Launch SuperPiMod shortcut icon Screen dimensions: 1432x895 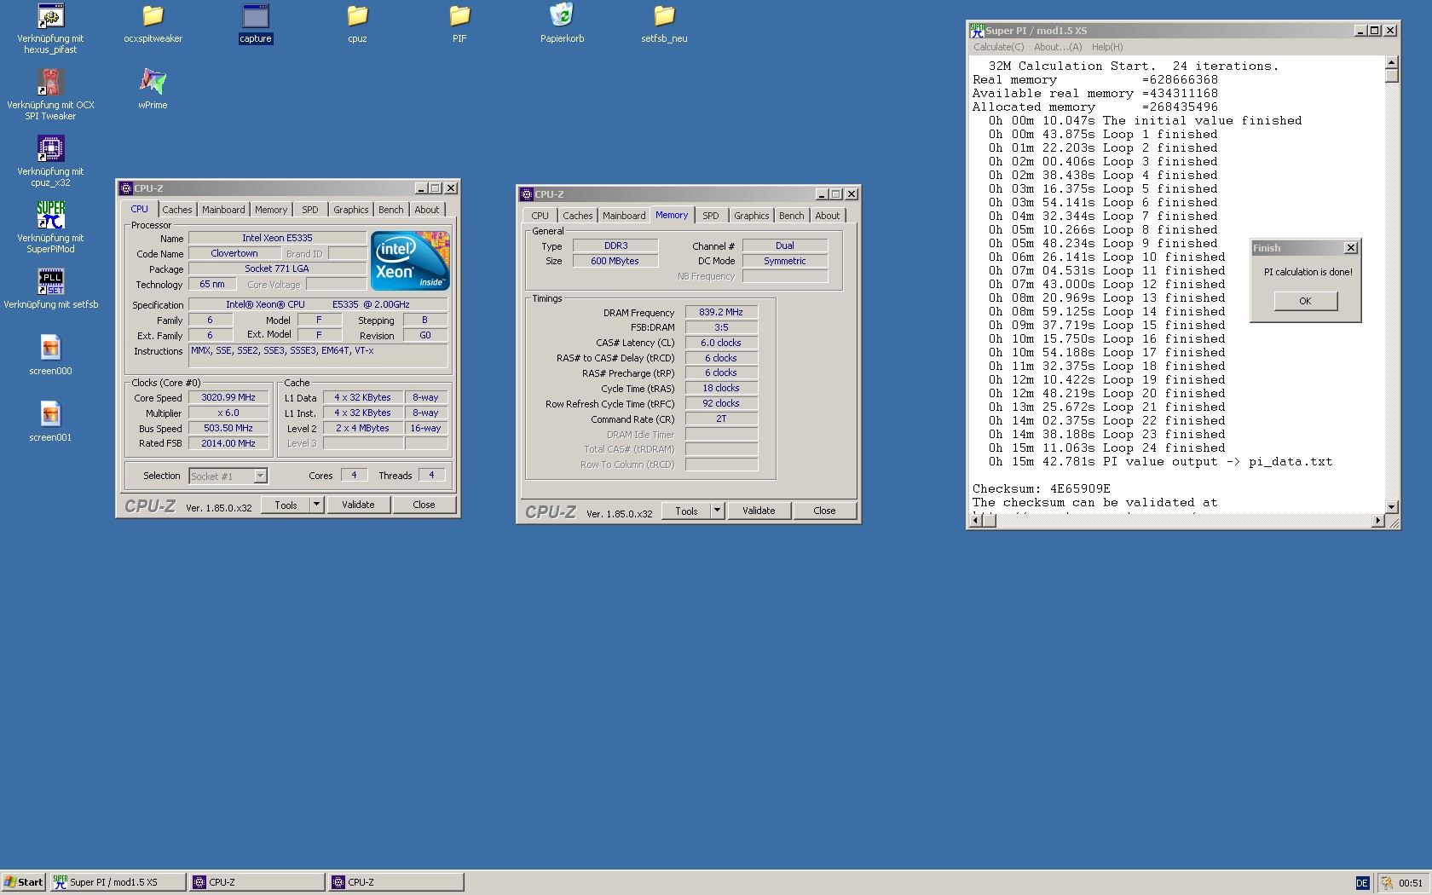50,215
